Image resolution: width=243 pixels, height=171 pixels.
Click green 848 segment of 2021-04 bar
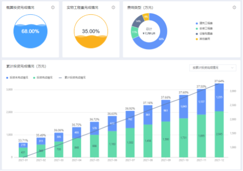76,148
